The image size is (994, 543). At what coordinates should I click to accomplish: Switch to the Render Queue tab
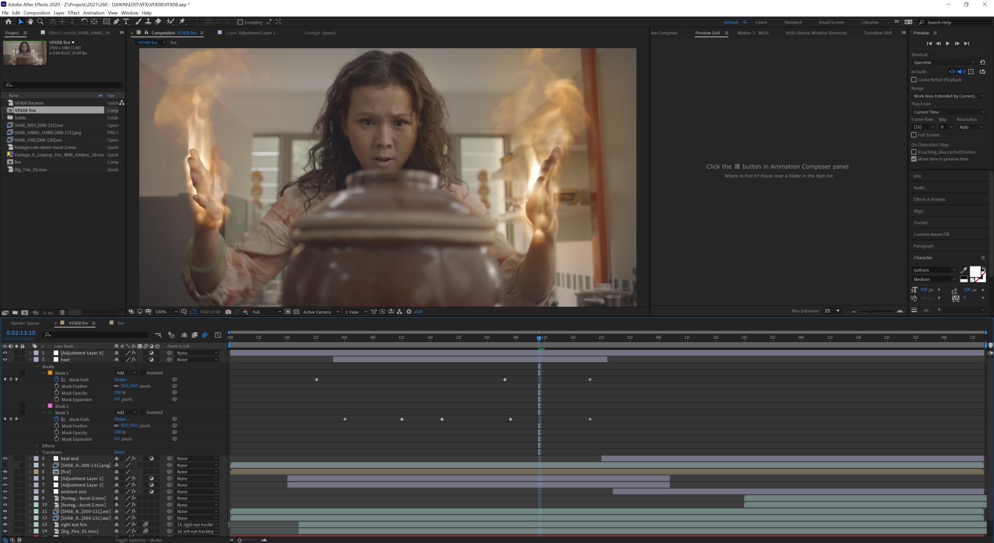pyautogui.click(x=25, y=323)
